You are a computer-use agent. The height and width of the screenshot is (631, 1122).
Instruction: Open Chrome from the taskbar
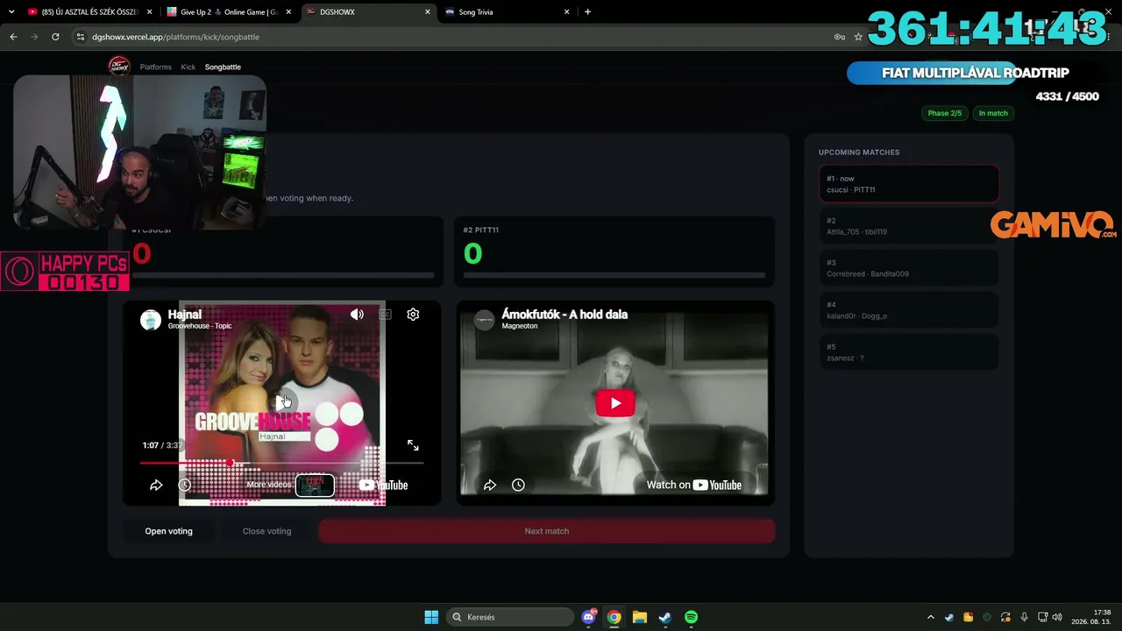[x=614, y=617]
